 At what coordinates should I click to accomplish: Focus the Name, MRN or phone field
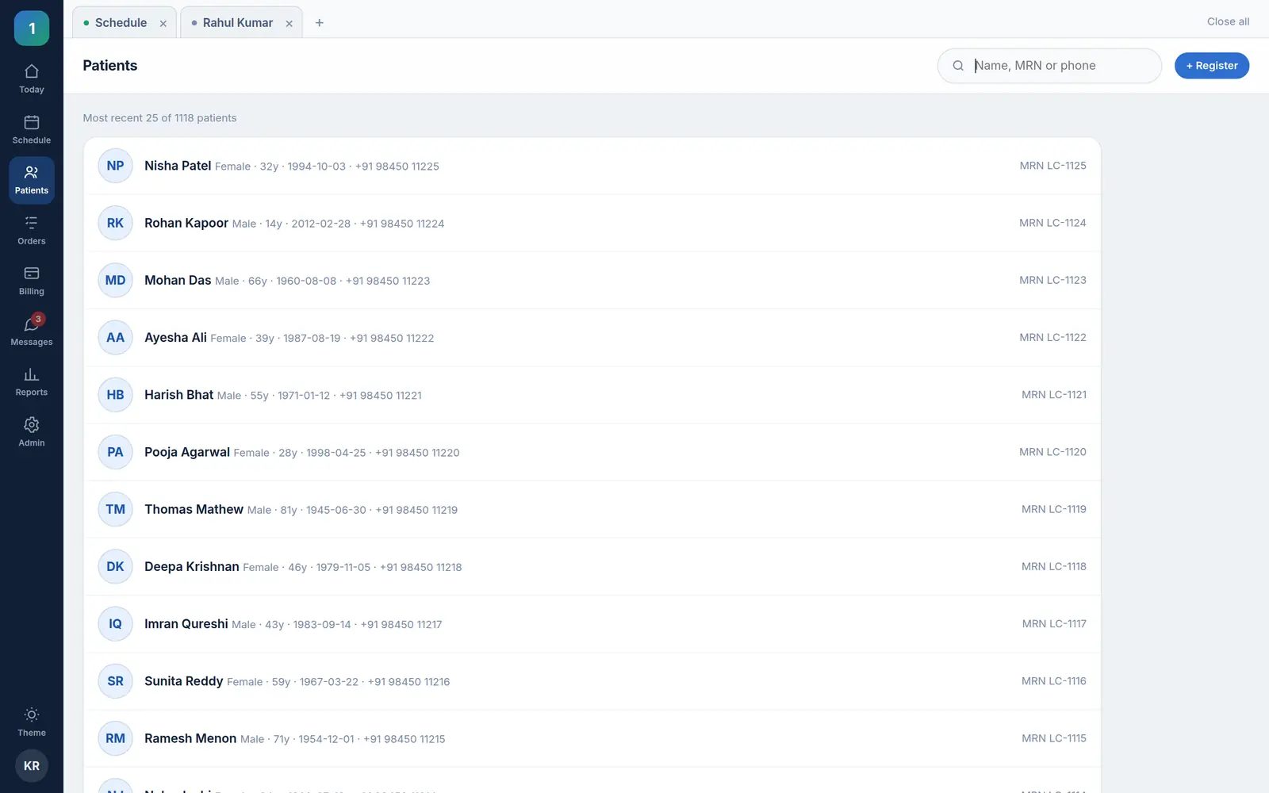[1049, 66]
